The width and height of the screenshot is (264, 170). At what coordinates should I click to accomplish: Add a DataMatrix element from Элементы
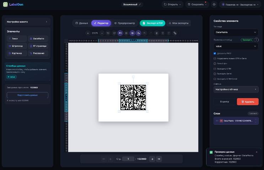pyautogui.click(x=38, y=39)
